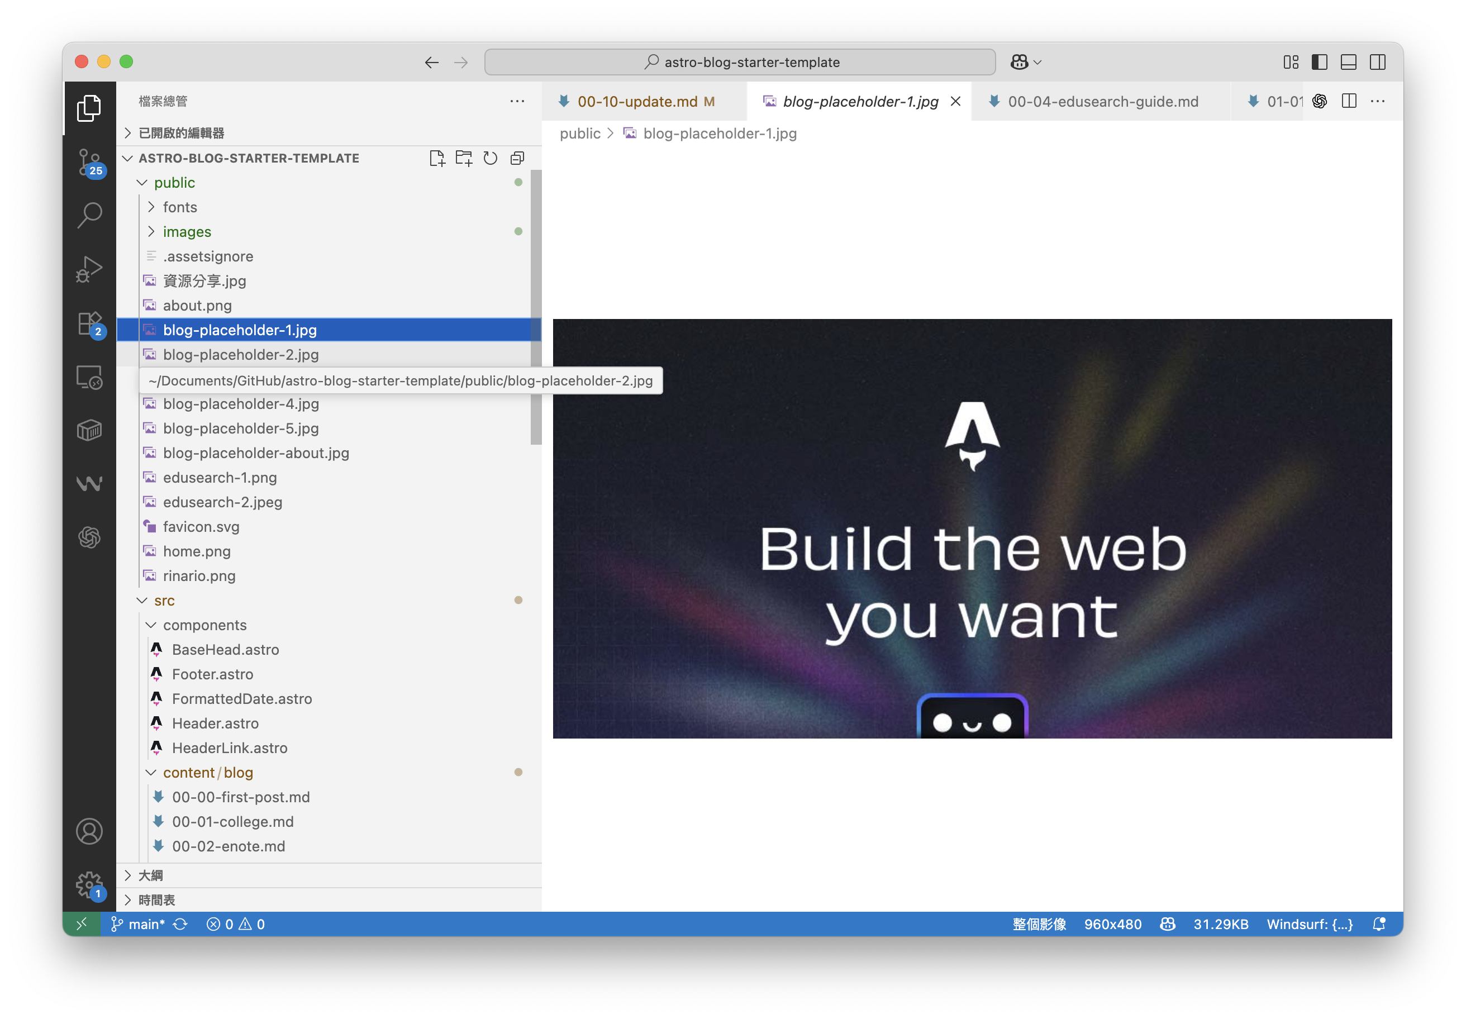Open Run and Debug view
Screen dimensions: 1466x1019
[x=89, y=269]
